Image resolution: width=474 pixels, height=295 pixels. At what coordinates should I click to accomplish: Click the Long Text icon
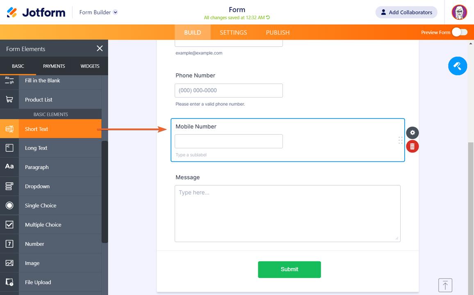click(9, 148)
